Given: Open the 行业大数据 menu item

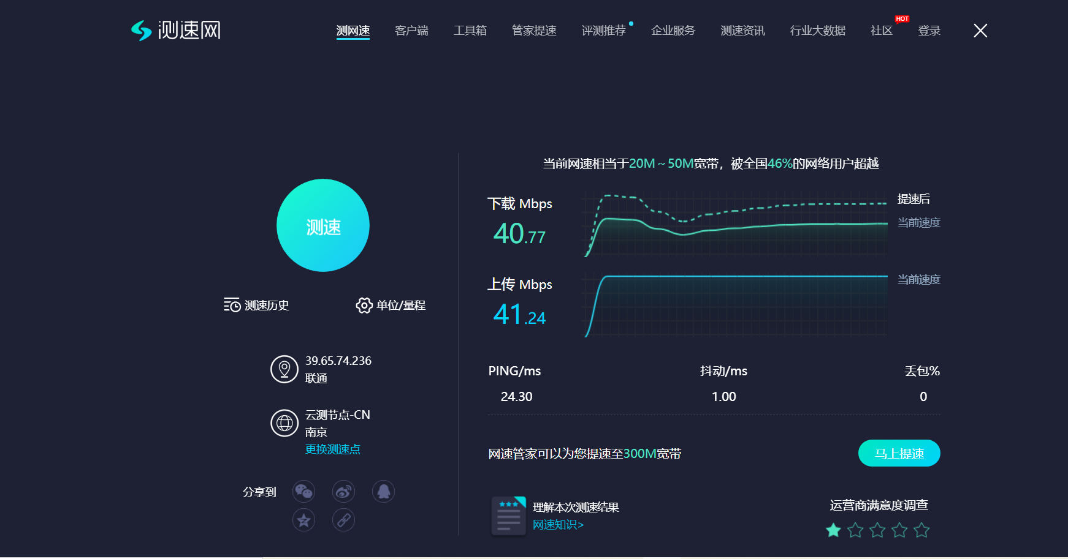Looking at the screenshot, I should (x=818, y=31).
